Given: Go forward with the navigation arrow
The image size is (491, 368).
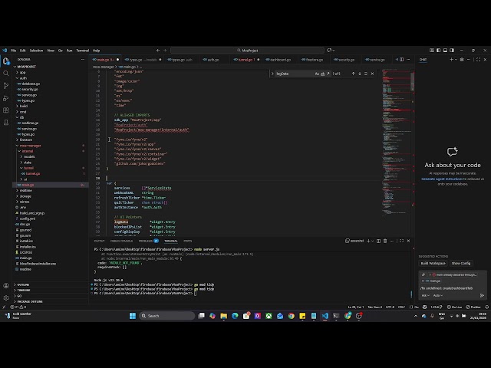Looking at the screenshot, I should coord(165,50).
